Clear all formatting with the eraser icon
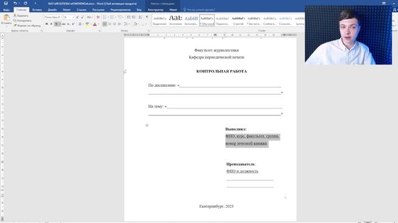Screen dimensions: 398x223 click(98, 17)
